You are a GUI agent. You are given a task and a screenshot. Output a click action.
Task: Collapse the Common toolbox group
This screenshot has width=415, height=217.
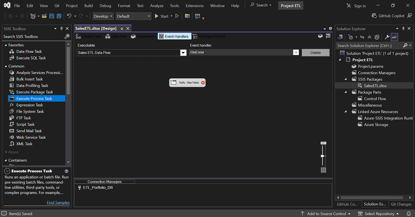pyautogui.click(x=6, y=66)
